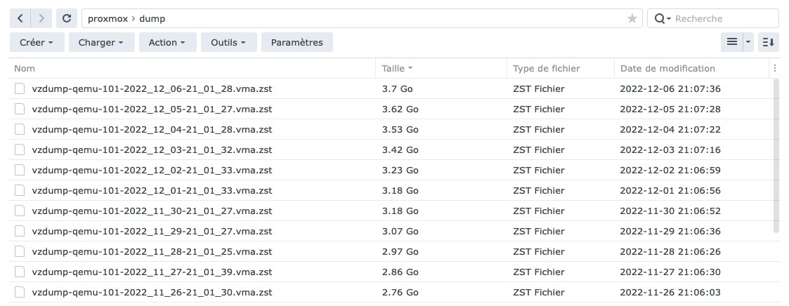This screenshot has height=306, width=789.
Task: Open the Action menu
Action: point(167,42)
